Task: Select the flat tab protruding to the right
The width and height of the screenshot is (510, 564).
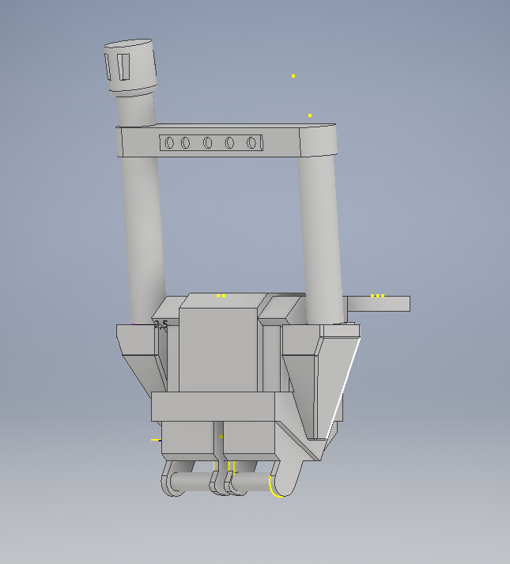Action: pyautogui.click(x=379, y=304)
